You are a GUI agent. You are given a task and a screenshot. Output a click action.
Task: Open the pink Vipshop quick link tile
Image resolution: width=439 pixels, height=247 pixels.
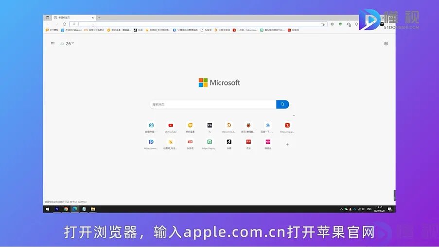tap(268, 142)
